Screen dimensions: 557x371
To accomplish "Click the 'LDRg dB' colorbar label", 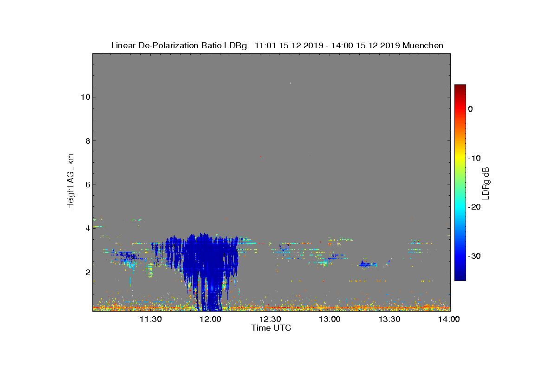I will click(x=486, y=183).
